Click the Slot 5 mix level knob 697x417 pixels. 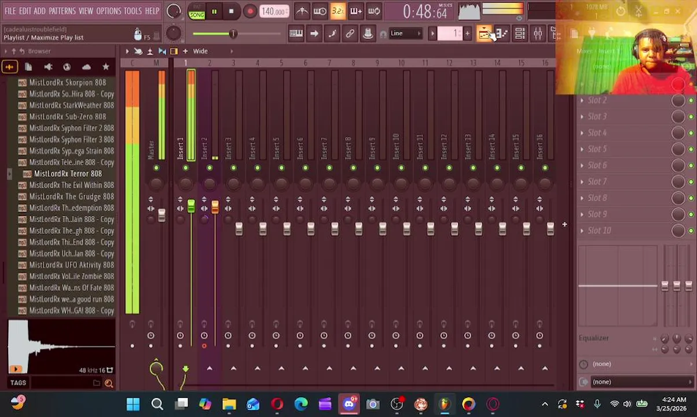678,149
